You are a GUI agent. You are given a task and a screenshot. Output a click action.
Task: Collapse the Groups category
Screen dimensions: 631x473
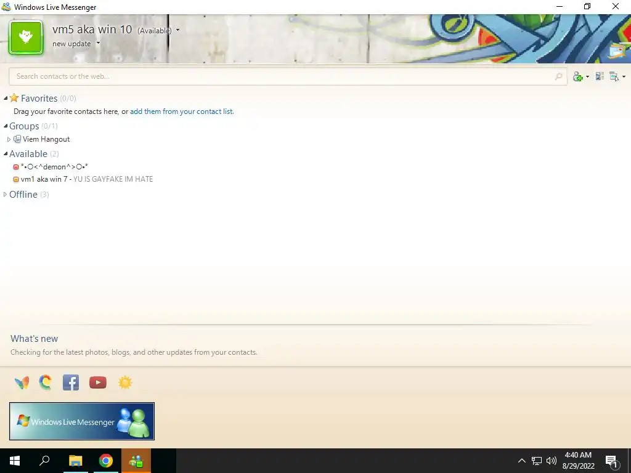pyautogui.click(x=6, y=126)
